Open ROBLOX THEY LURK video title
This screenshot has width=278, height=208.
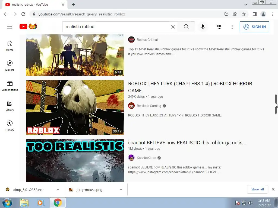click(190, 87)
